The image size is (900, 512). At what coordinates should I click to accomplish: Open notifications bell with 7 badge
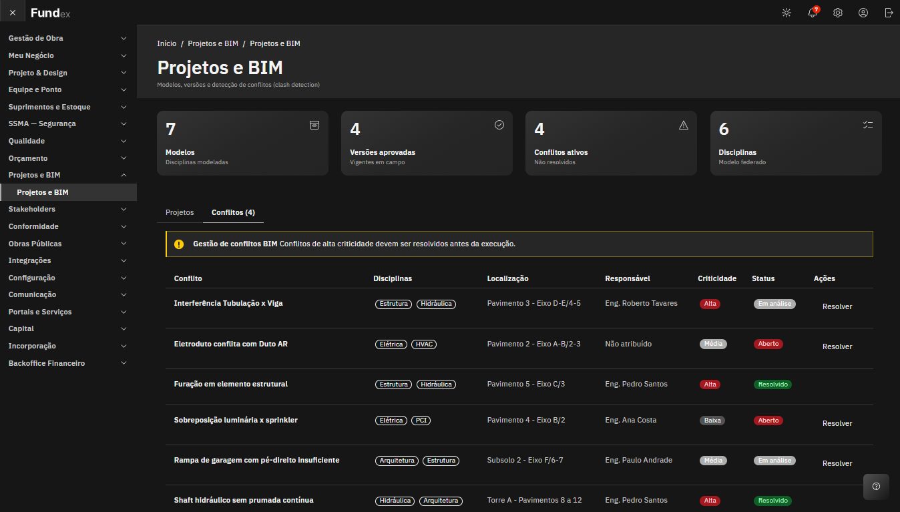(x=813, y=13)
